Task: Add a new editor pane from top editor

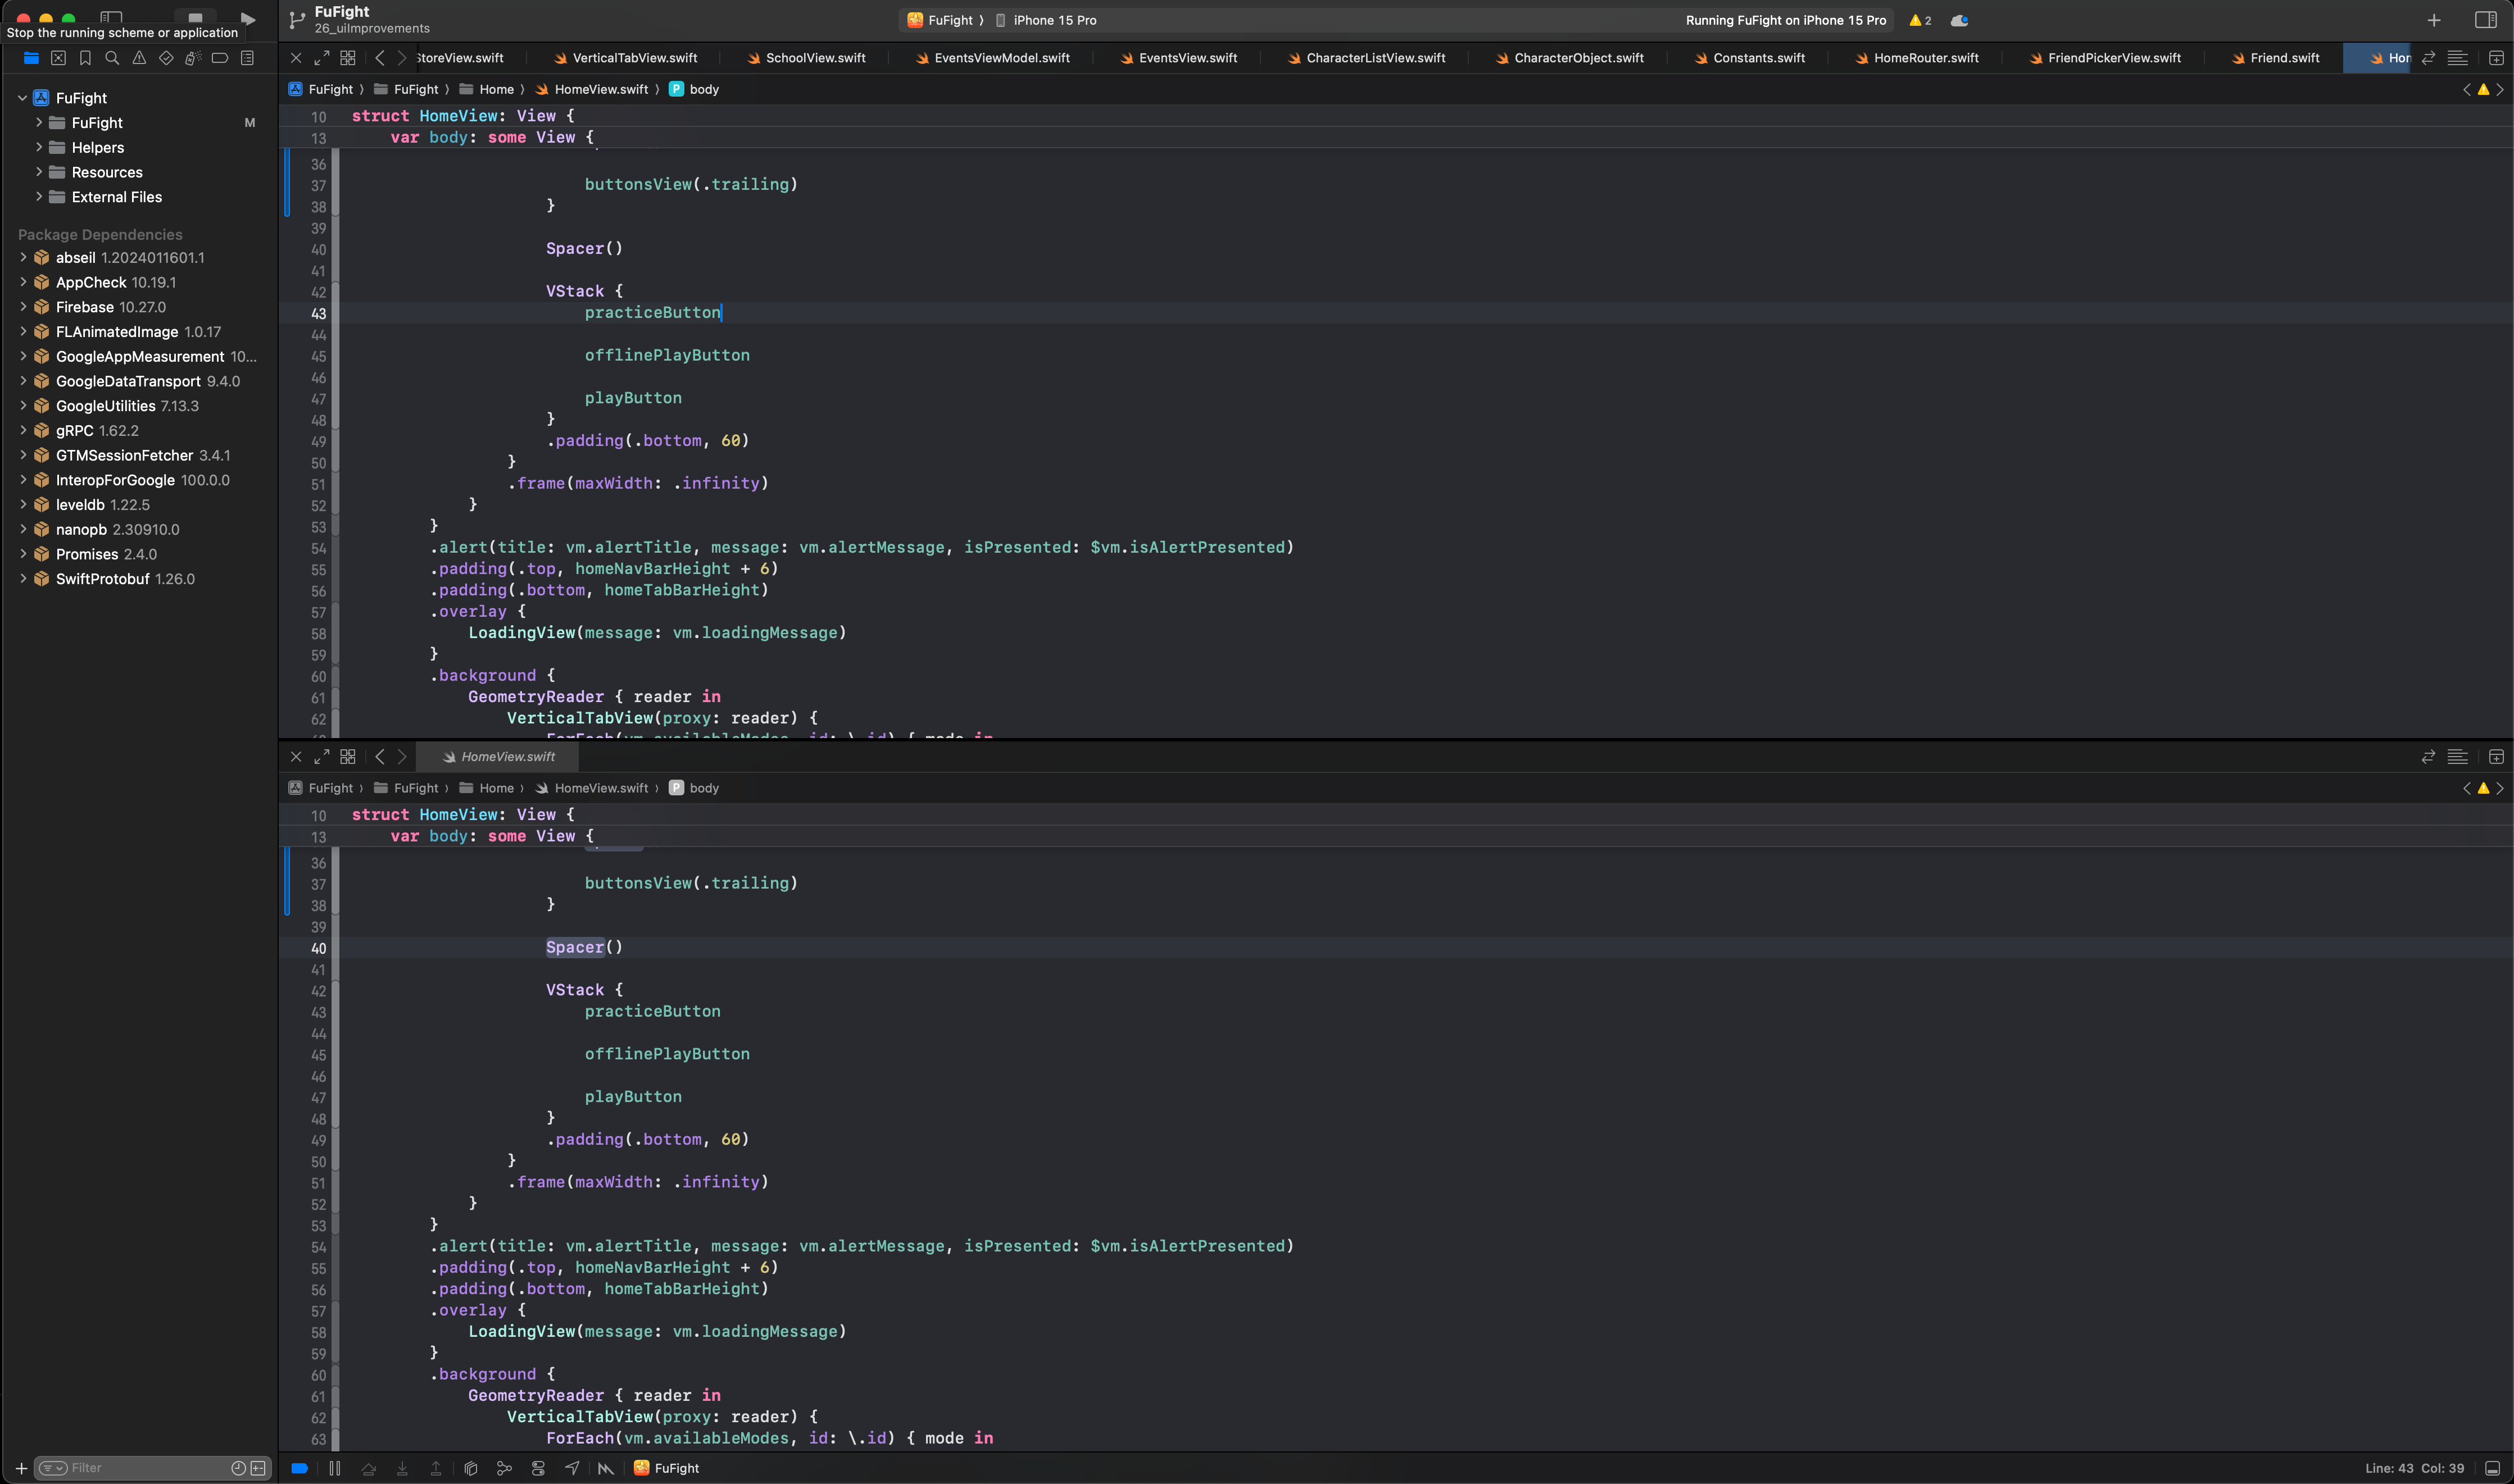Action: pos(2496,58)
